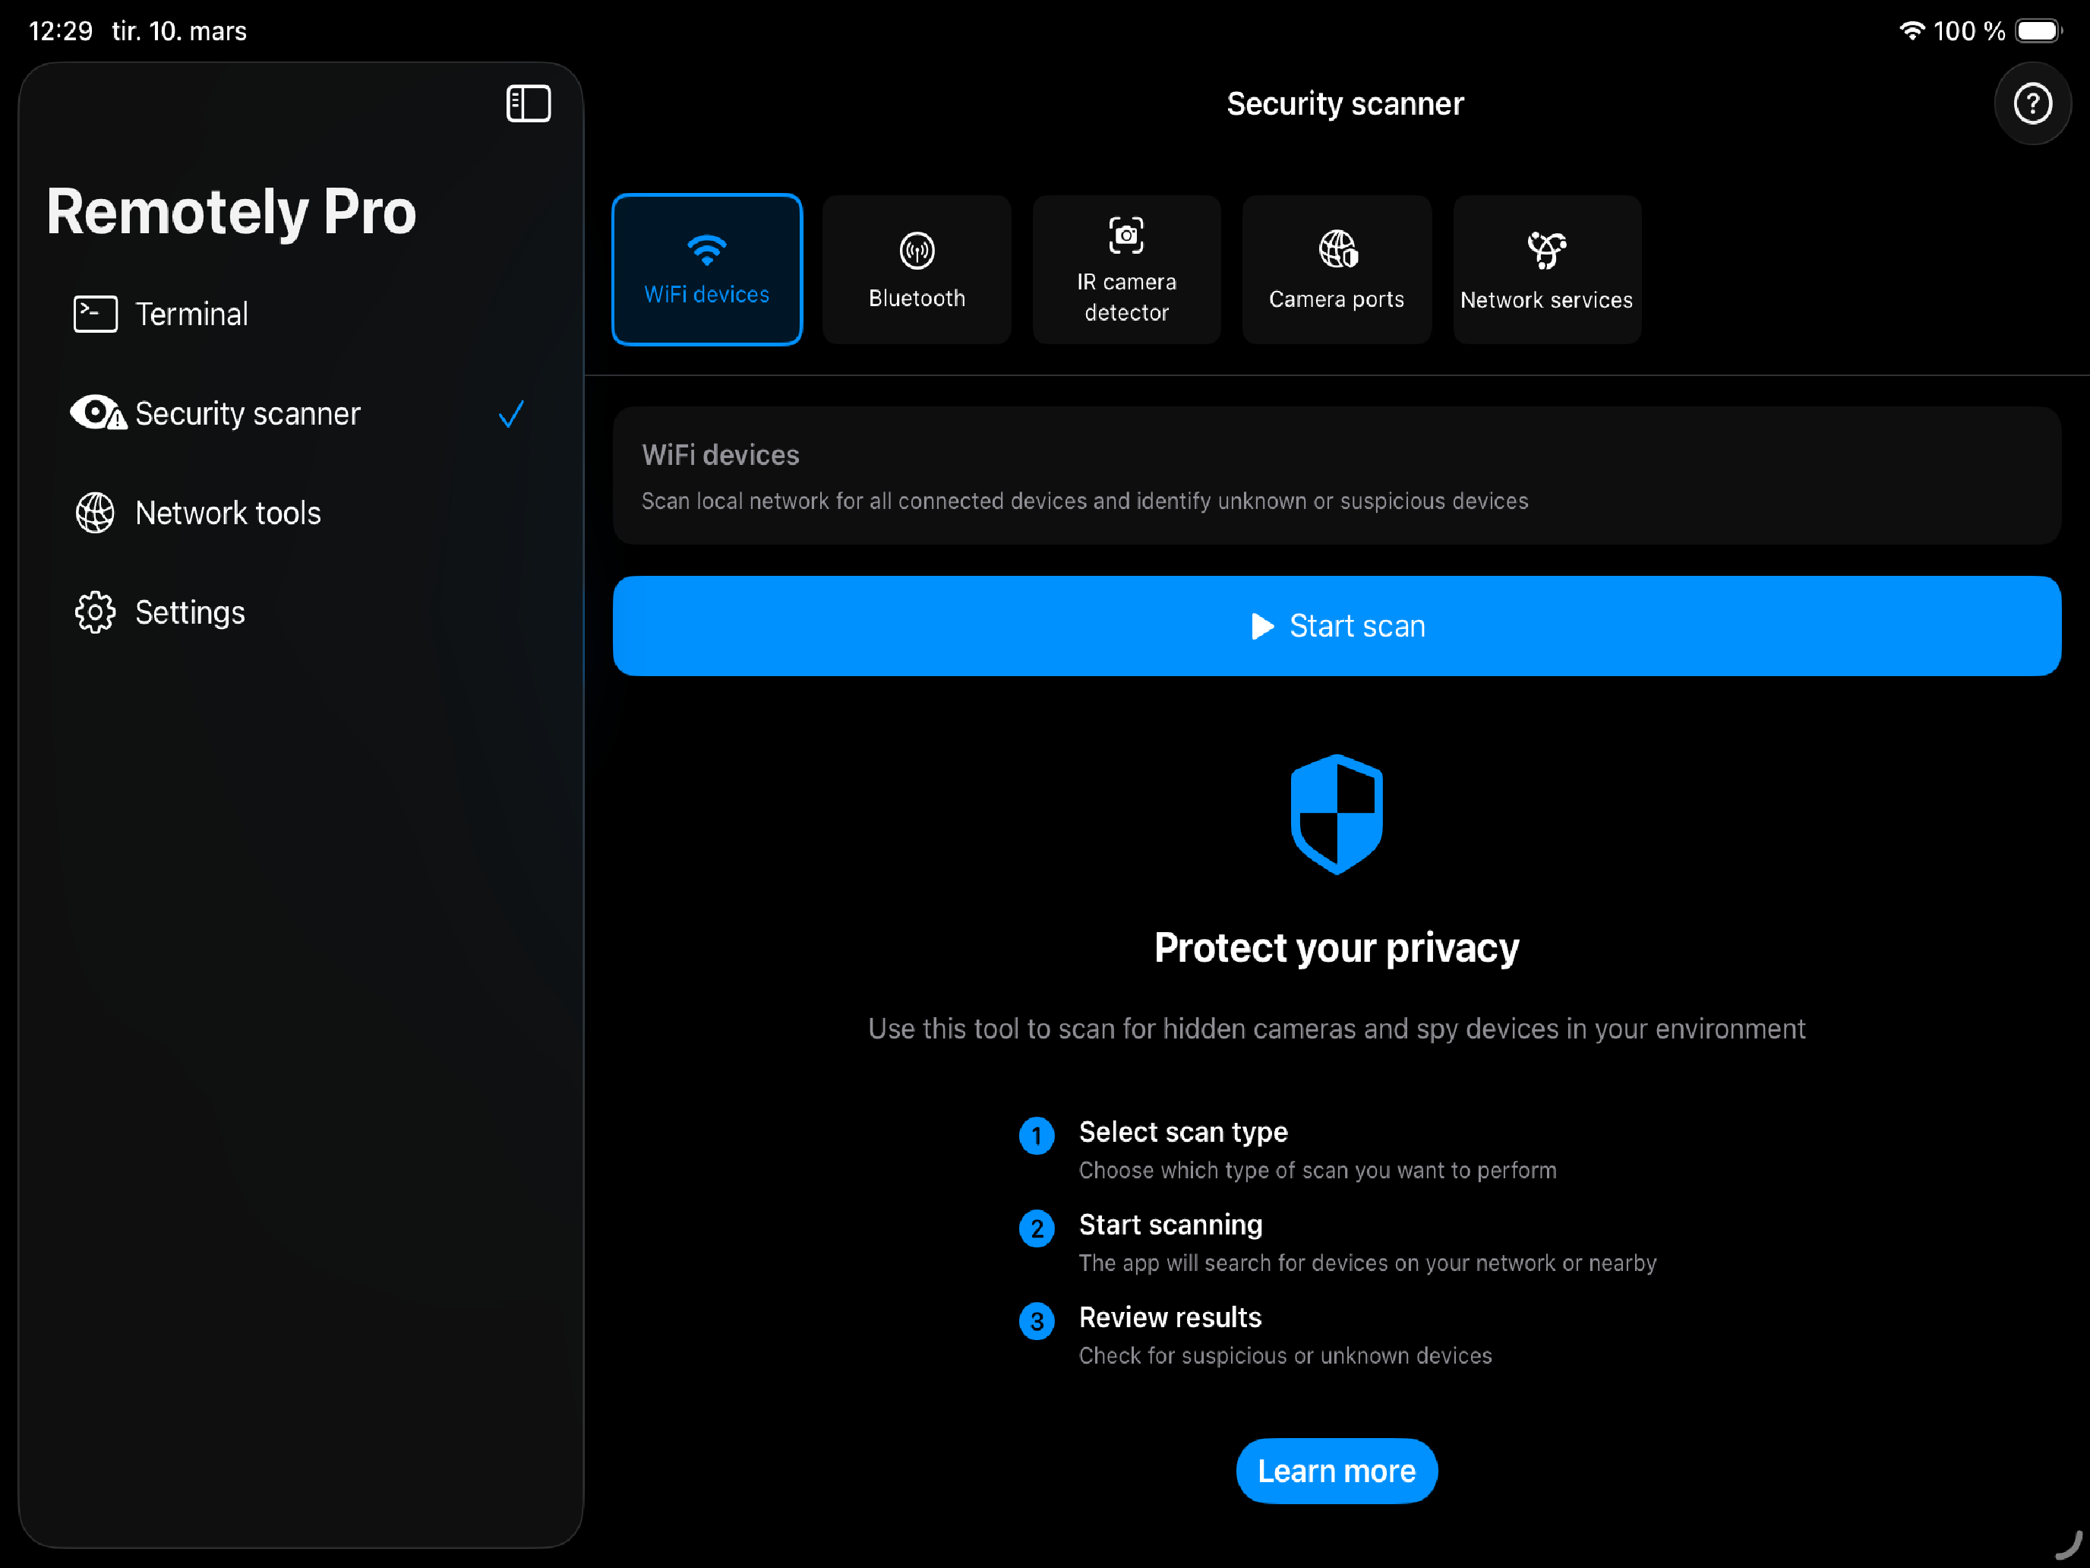Screen dimensions: 2090x1568
Task: Click the Terminal prompt icon
Action: pyautogui.click(x=96, y=314)
